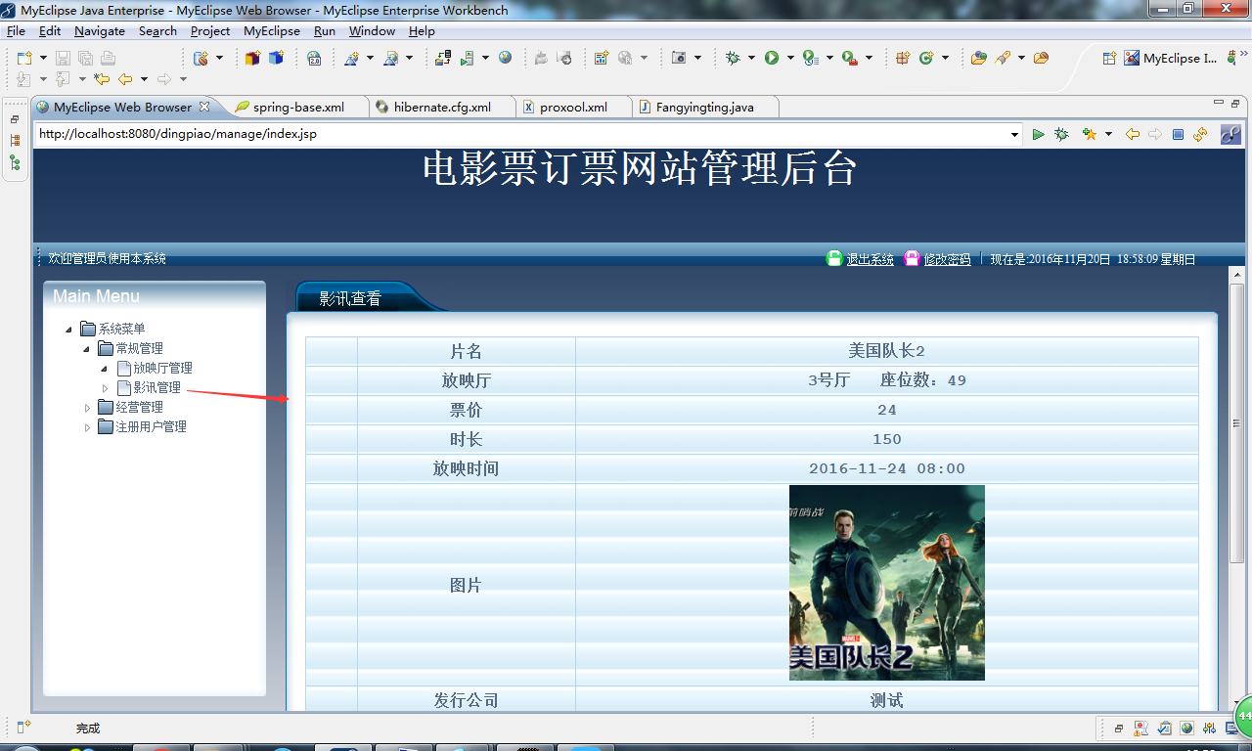Click the run/stop server icon
The width and height of the screenshot is (1252, 751).
click(468, 58)
